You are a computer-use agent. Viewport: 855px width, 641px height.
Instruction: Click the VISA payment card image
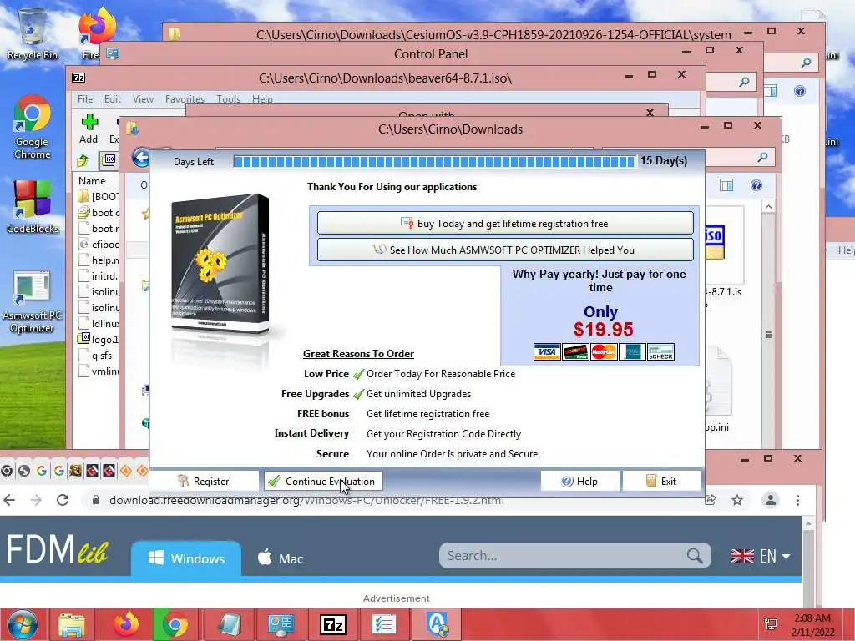pyautogui.click(x=546, y=352)
